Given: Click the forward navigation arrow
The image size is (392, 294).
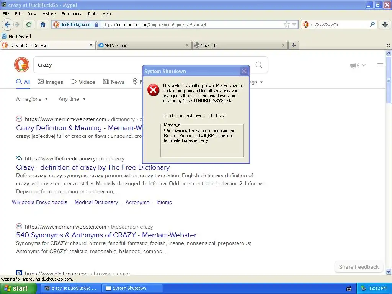Looking at the screenshot, I should (17, 24).
